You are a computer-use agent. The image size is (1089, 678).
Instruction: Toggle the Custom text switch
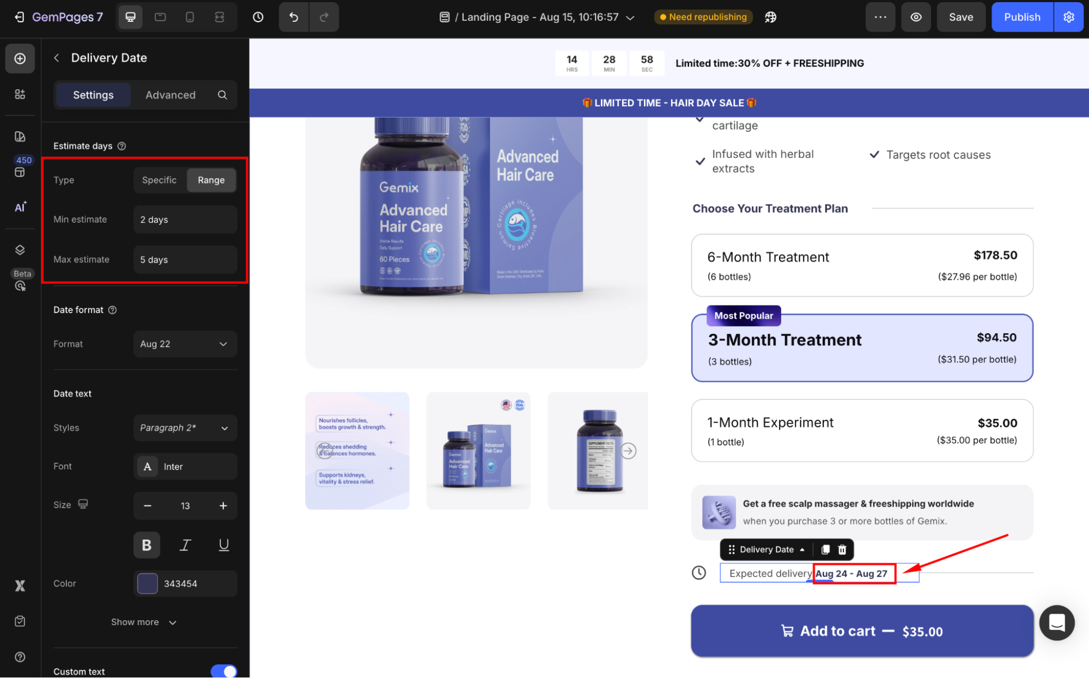click(223, 671)
